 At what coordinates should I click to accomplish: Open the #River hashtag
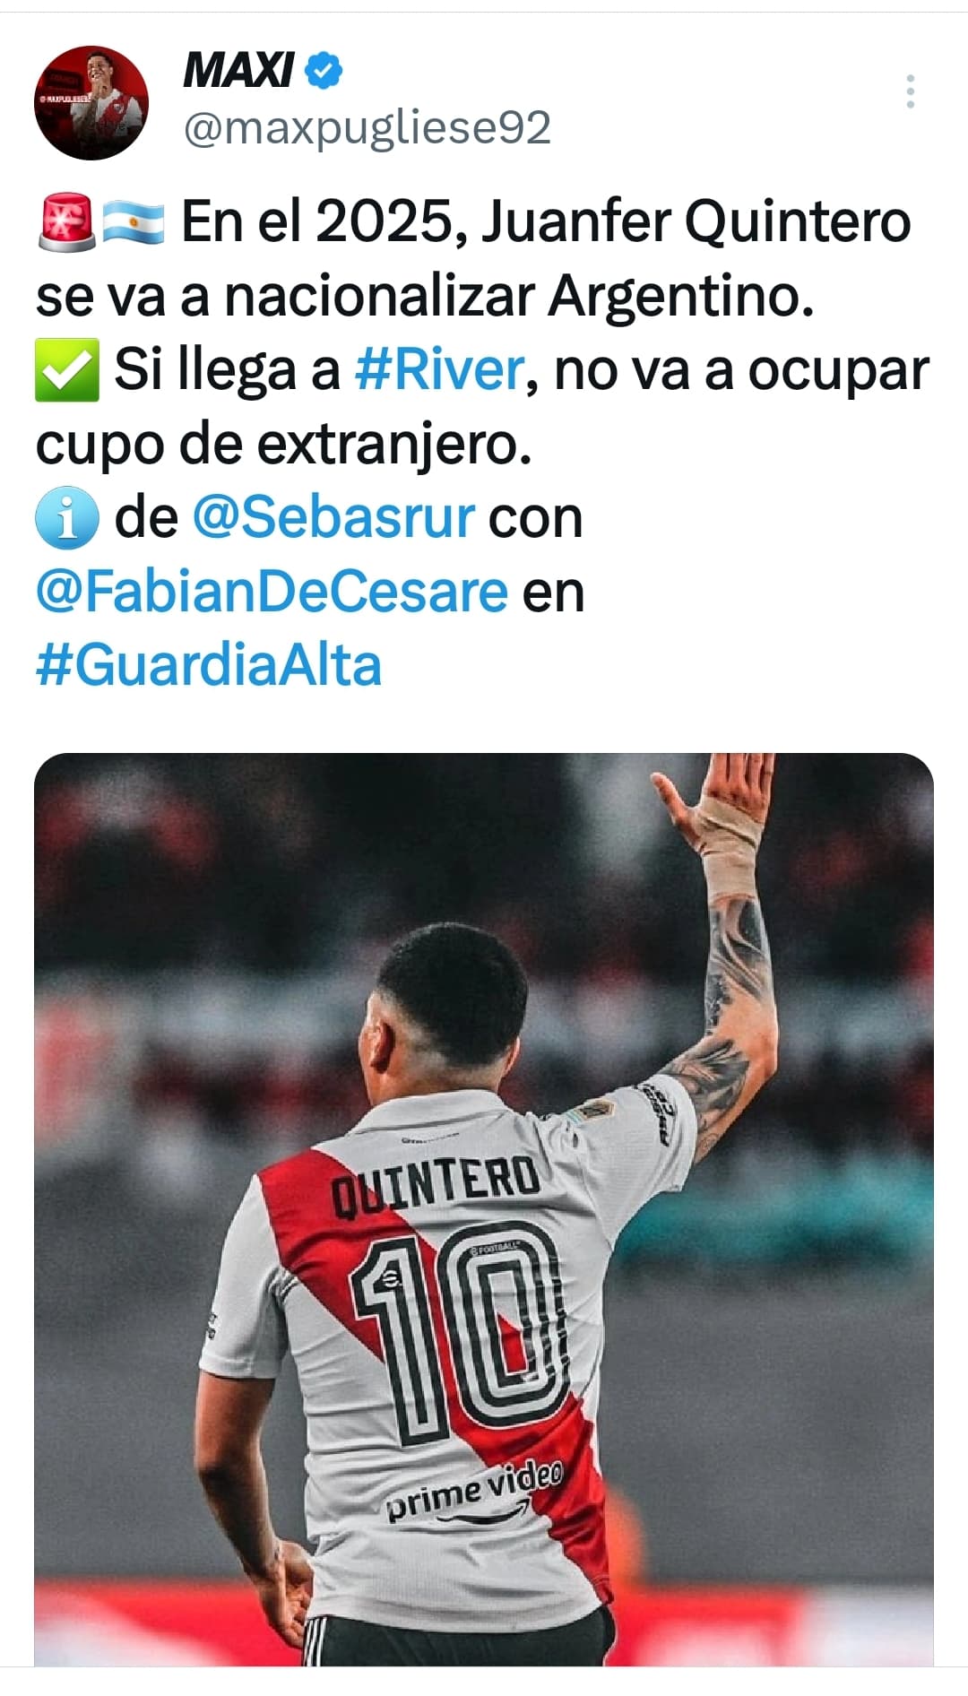[x=439, y=369]
